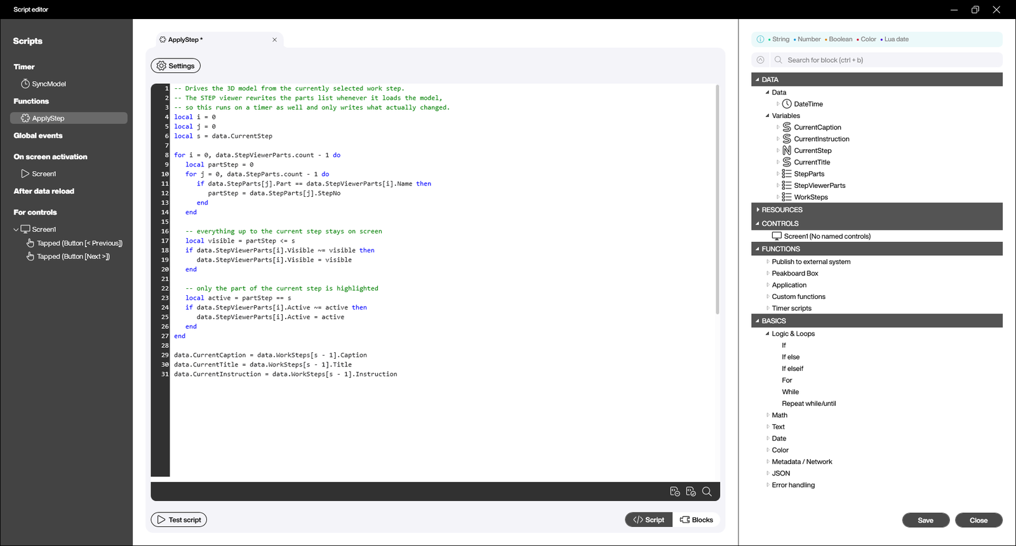This screenshot has width=1016, height=546.
Task: Expand the Metadata / Network category
Action: coord(767,462)
